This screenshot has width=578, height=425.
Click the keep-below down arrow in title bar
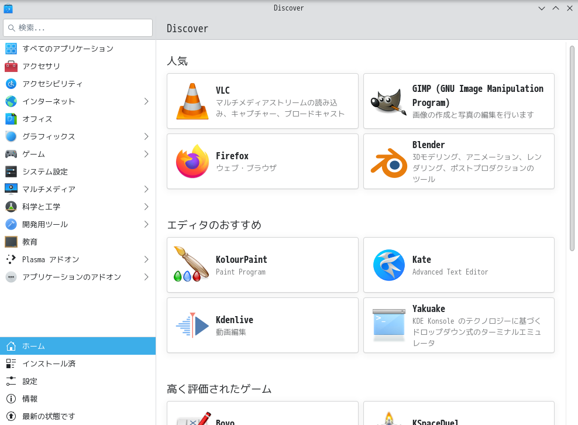click(x=542, y=8)
